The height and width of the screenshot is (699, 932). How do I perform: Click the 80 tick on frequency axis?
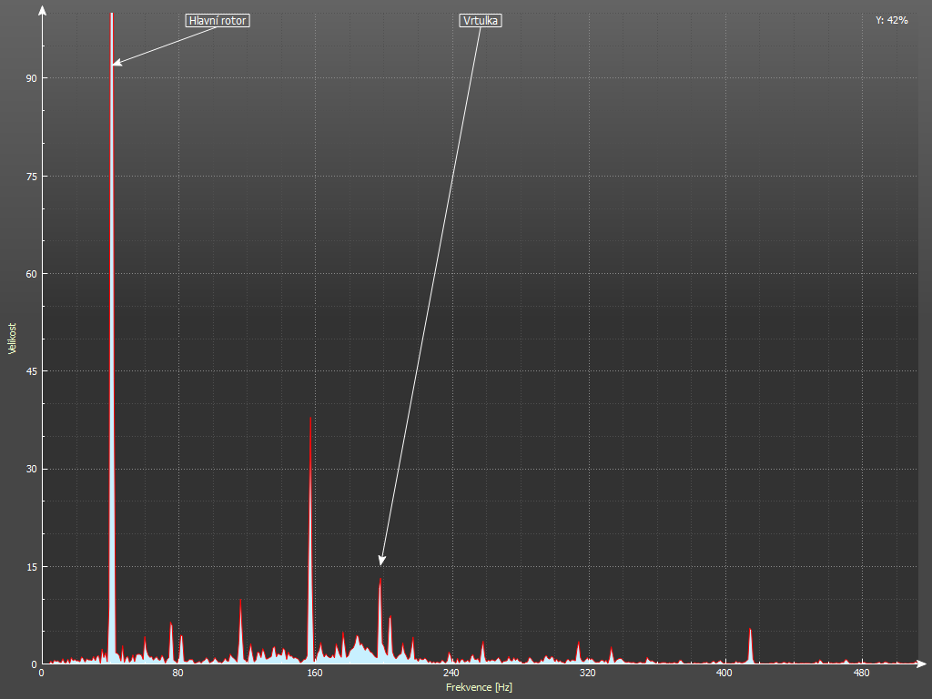pos(177,674)
